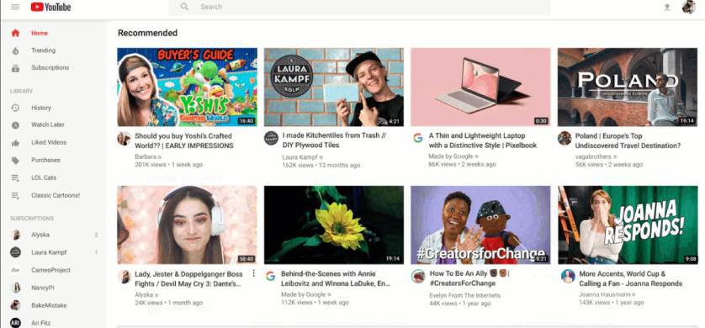Viewport: 705px width, 328px height.
Task: Click Joanna Hausmann avatar beside More Accents
Action: click(568, 276)
